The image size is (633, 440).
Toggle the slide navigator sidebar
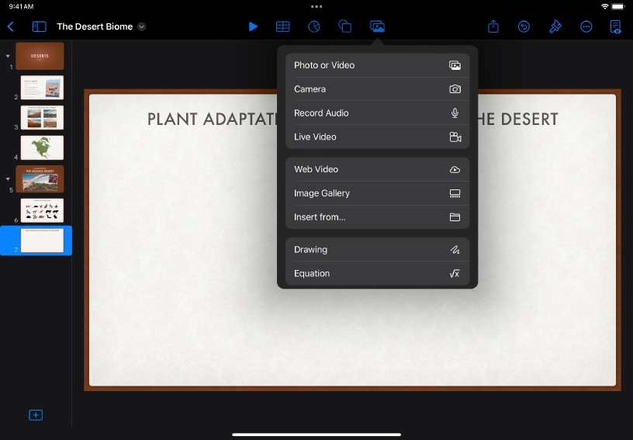click(39, 26)
